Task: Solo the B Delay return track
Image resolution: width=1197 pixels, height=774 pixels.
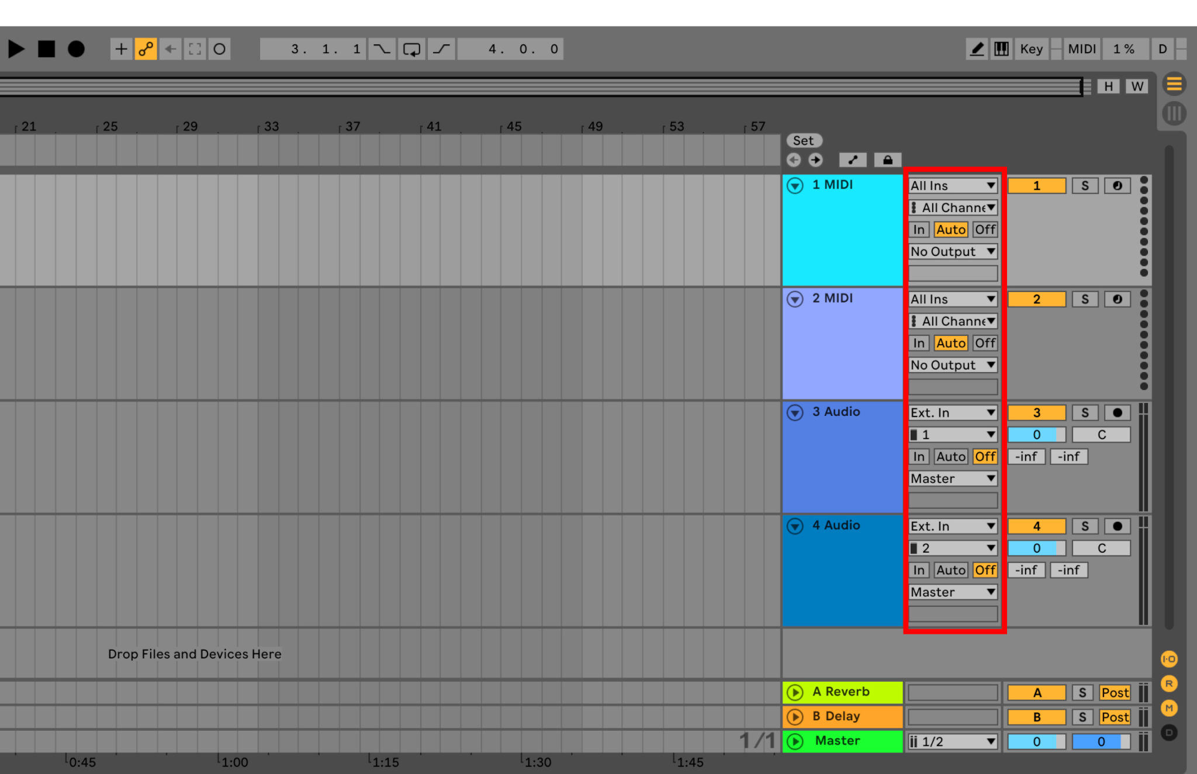Action: pos(1082,717)
